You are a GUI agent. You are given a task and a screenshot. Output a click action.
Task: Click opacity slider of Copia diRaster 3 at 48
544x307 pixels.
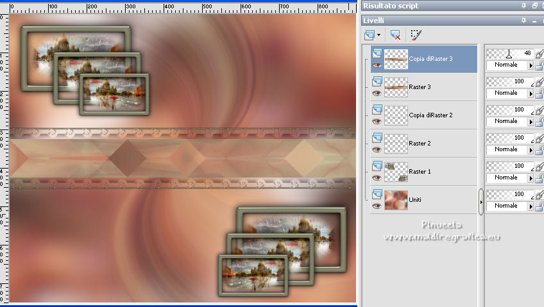[509, 53]
